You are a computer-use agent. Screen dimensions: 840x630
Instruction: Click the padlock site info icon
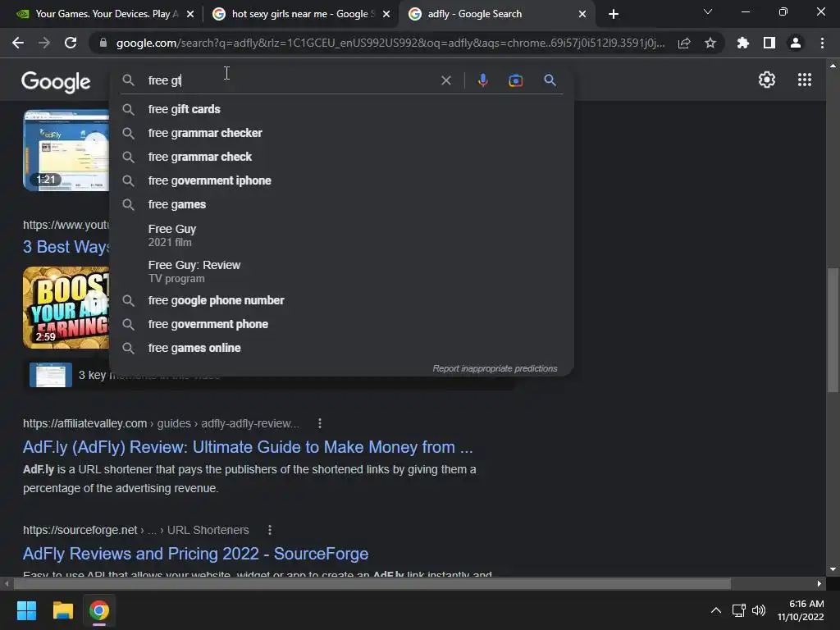click(103, 43)
